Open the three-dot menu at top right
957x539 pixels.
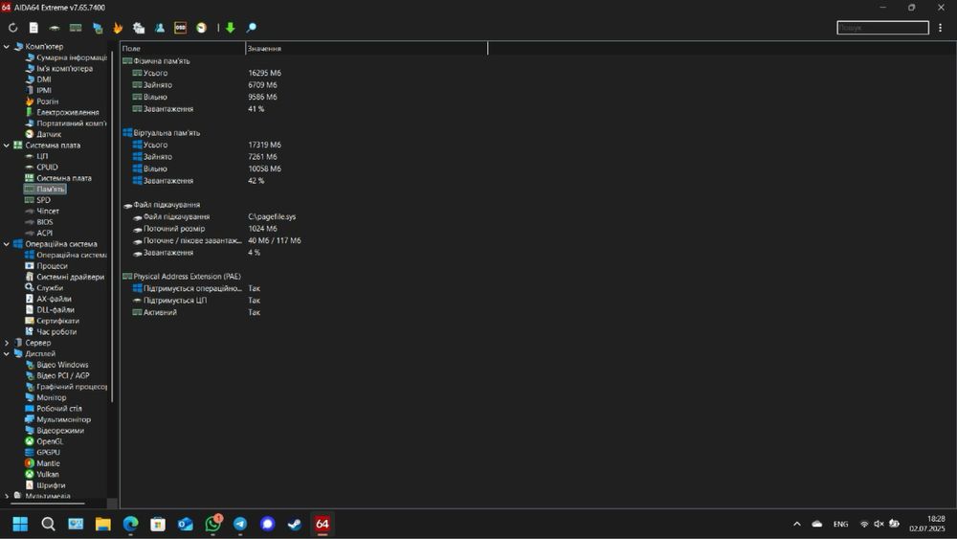940,28
